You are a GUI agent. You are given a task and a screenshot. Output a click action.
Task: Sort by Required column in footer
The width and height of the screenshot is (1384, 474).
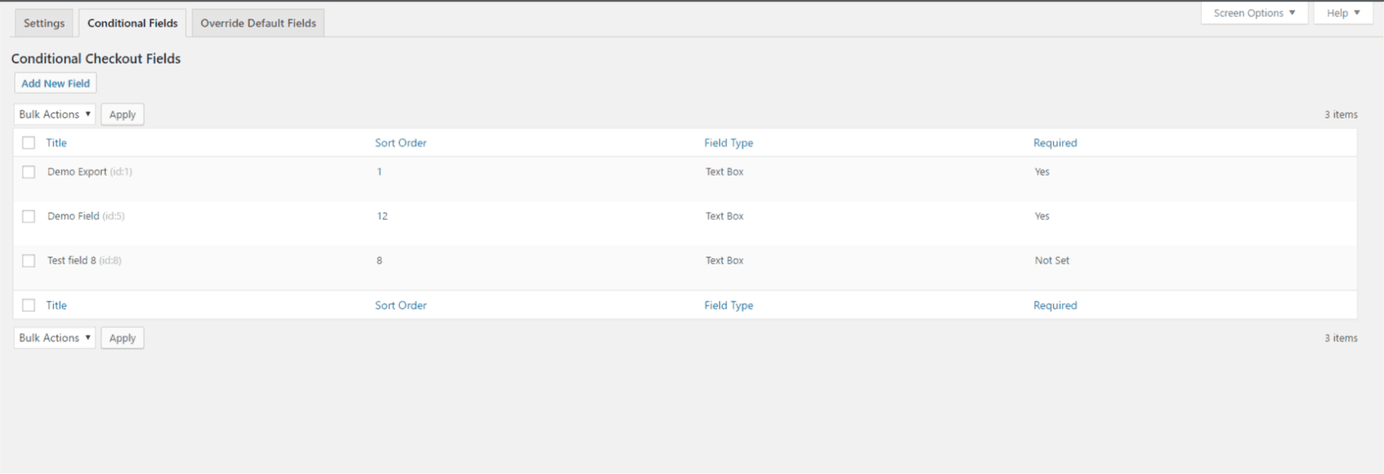click(1055, 305)
